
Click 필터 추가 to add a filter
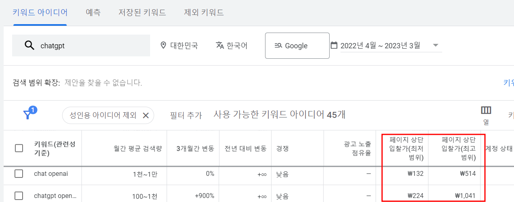186,115
